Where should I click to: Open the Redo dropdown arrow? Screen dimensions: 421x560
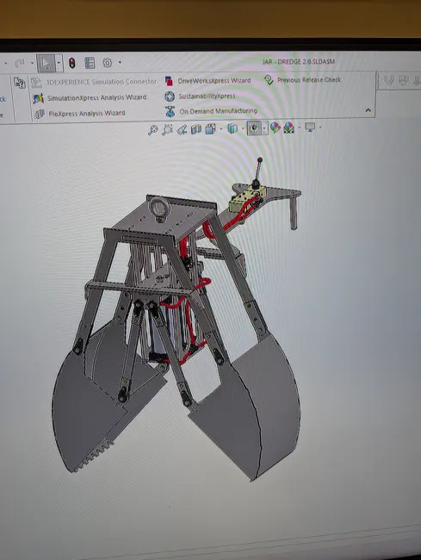point(32,63)
